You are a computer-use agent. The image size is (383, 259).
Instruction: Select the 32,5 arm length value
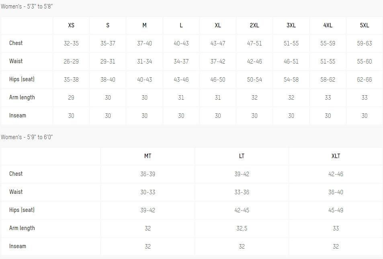(x=242, y=228)
